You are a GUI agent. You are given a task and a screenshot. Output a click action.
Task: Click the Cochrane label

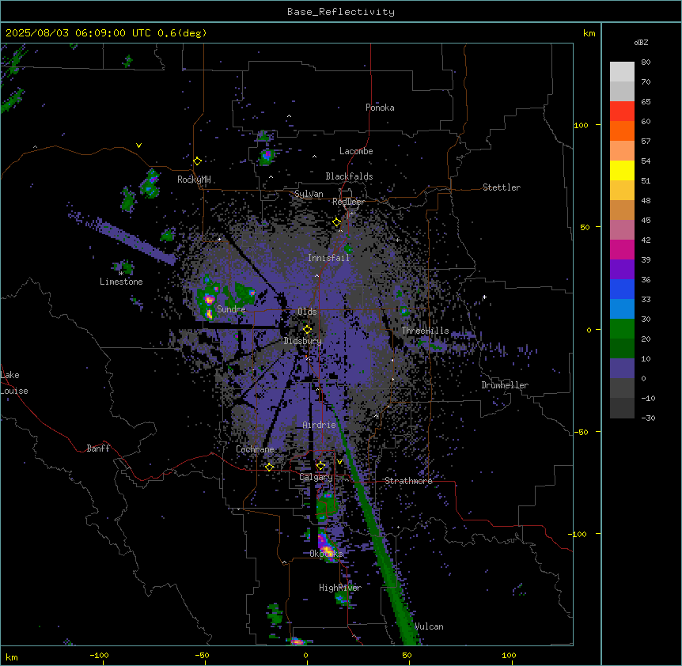click(255, 449)
